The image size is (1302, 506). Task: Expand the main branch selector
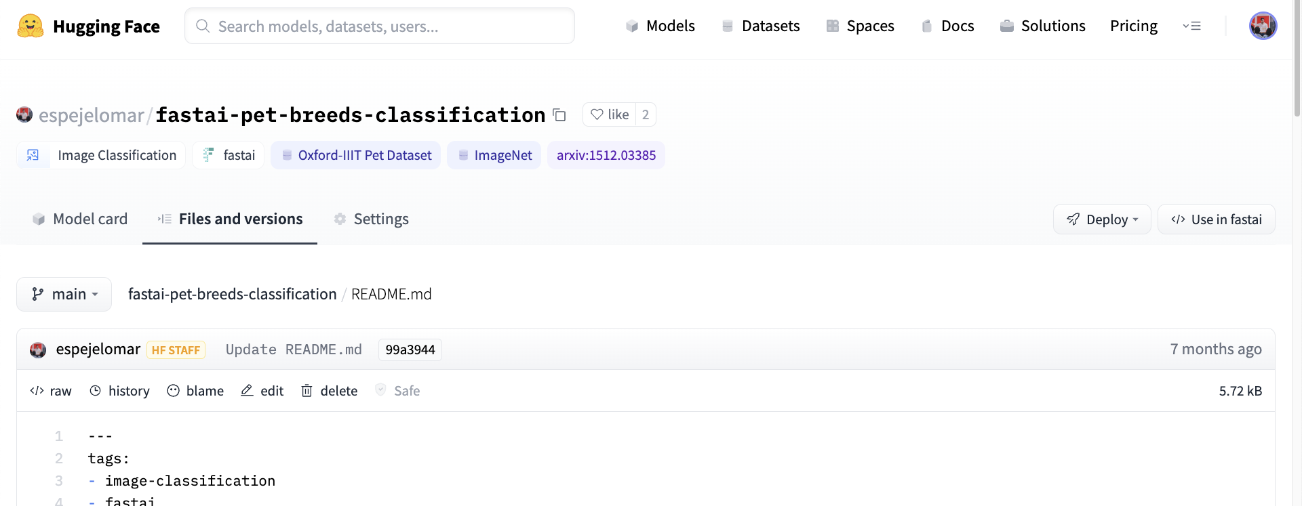click(64, 294)
